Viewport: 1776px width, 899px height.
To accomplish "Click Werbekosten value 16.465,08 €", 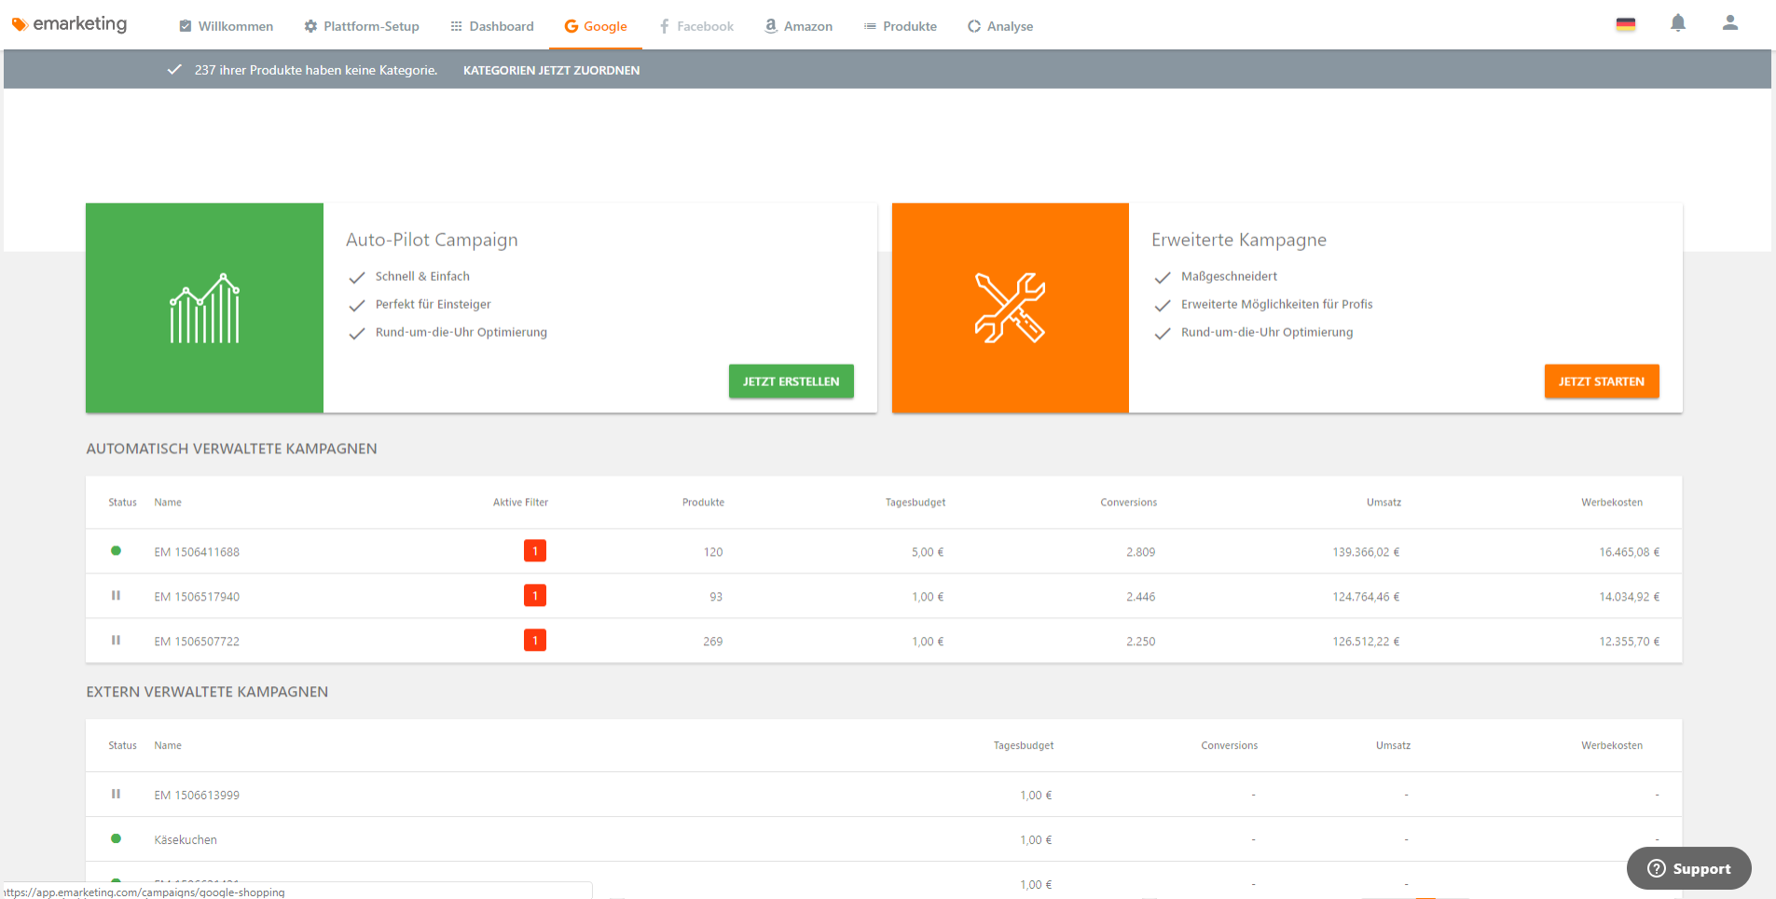I will (x=1630, y=552).
